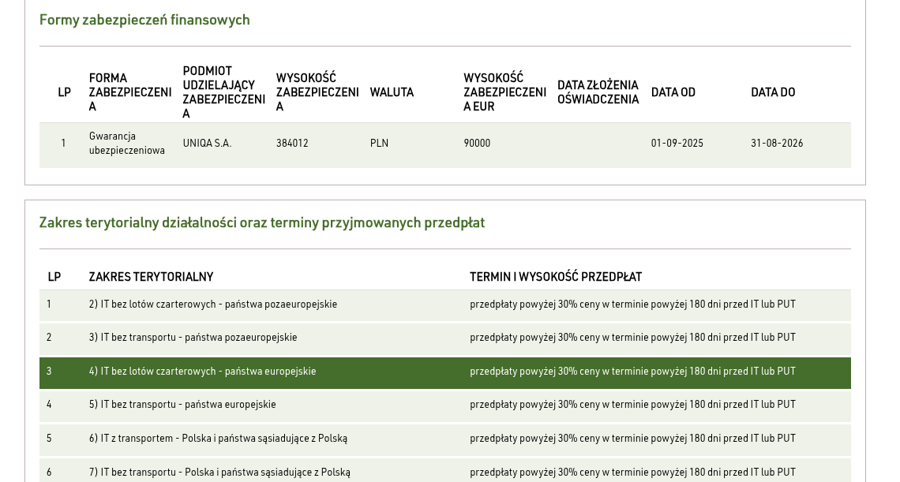Select the 'DATA OD' column header
This screenshot has width=900, height=482.
[673, 92]
